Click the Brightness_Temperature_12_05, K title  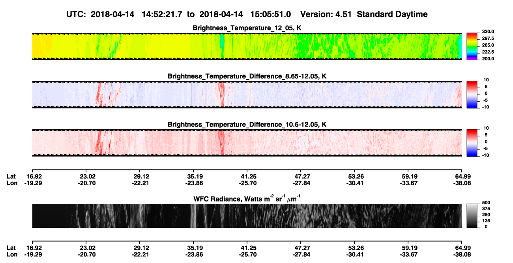(x=247, y=28)
